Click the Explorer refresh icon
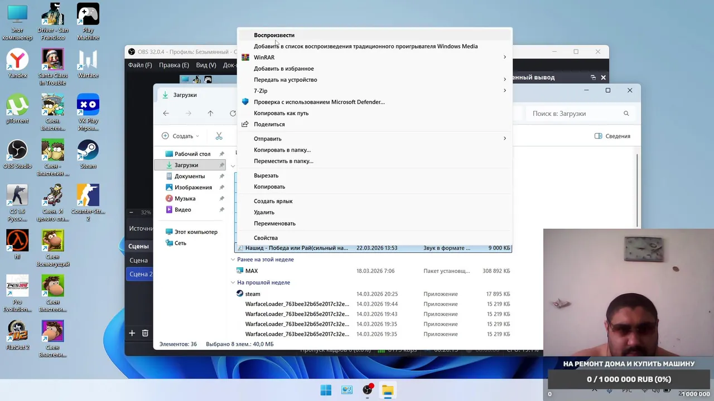Screen dimensions: 714x401 pos(233,113)
